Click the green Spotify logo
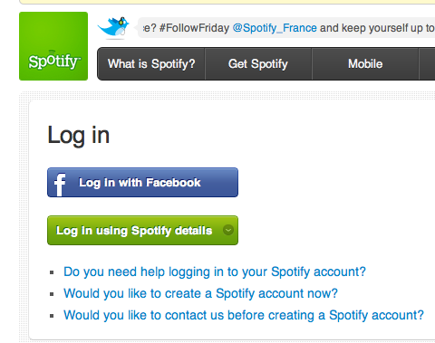Image resolution: width=435 pixels, height=343 pixels. pos(53,46)
